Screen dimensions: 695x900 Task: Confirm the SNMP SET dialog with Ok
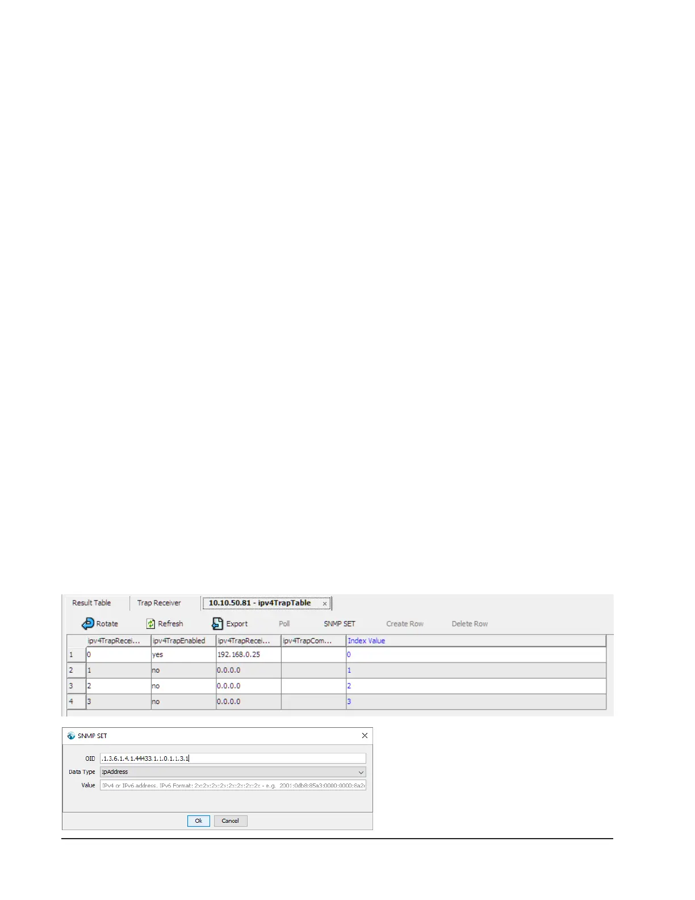199,821
